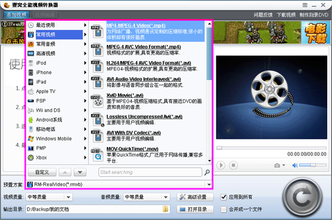Open the 问题反馈 link
332x220 pixels.
[263, 15]
